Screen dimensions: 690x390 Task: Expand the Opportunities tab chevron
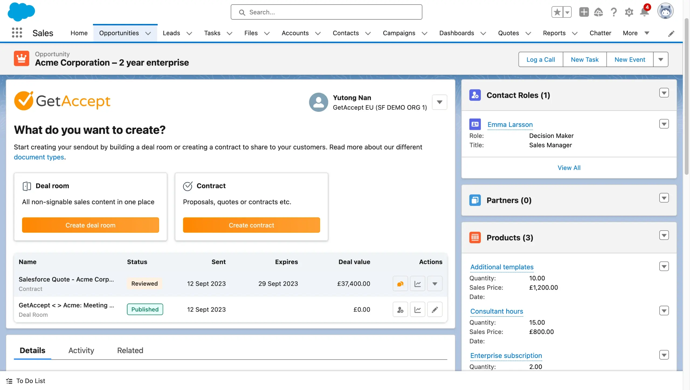[x=148, y=33]
